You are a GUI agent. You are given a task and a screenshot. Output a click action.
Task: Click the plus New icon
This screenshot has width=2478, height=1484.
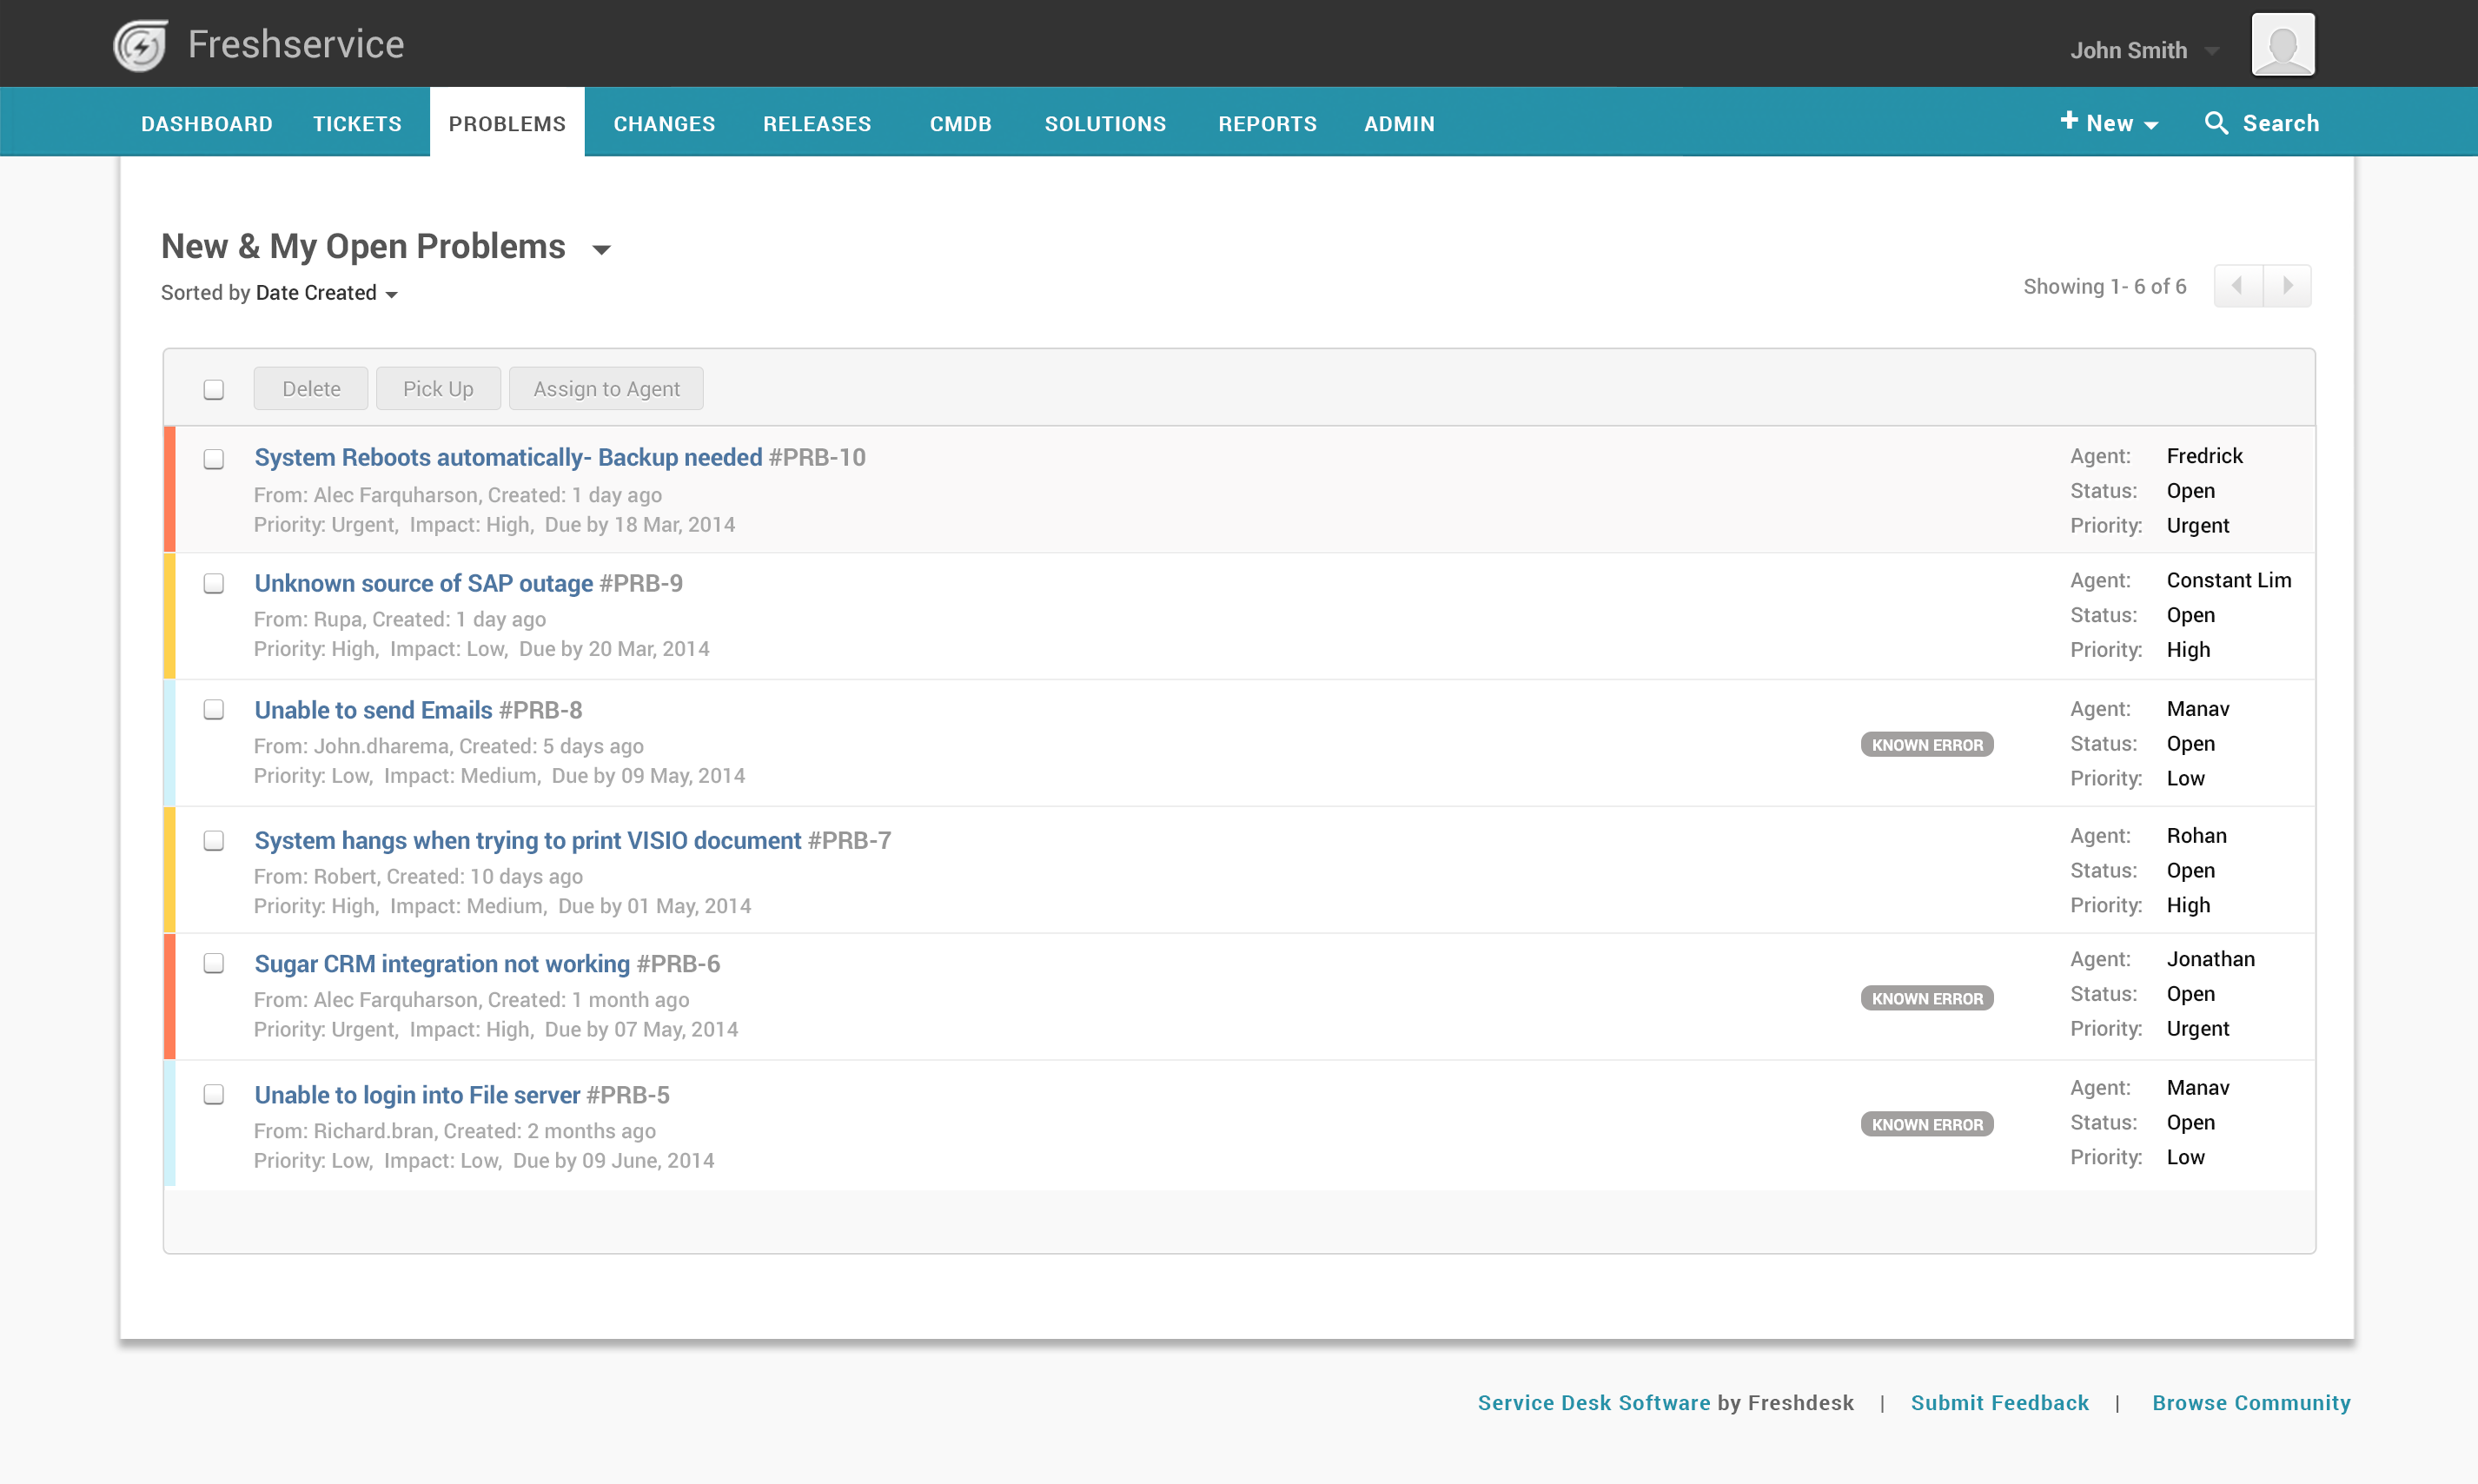pos(2069,121)
